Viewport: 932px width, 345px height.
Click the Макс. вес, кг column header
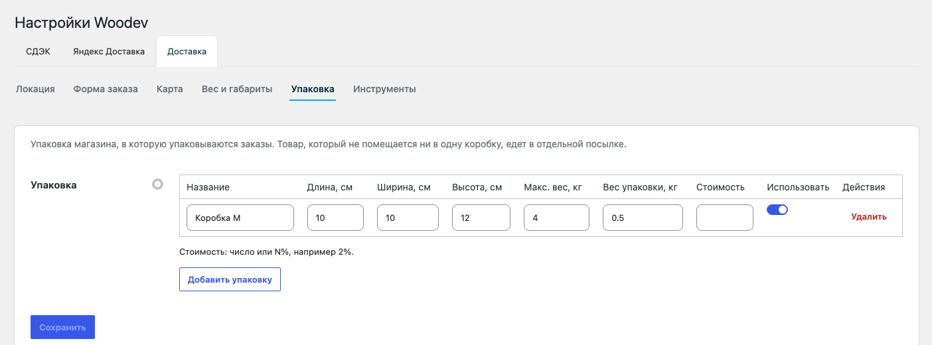tap(552, 187)
